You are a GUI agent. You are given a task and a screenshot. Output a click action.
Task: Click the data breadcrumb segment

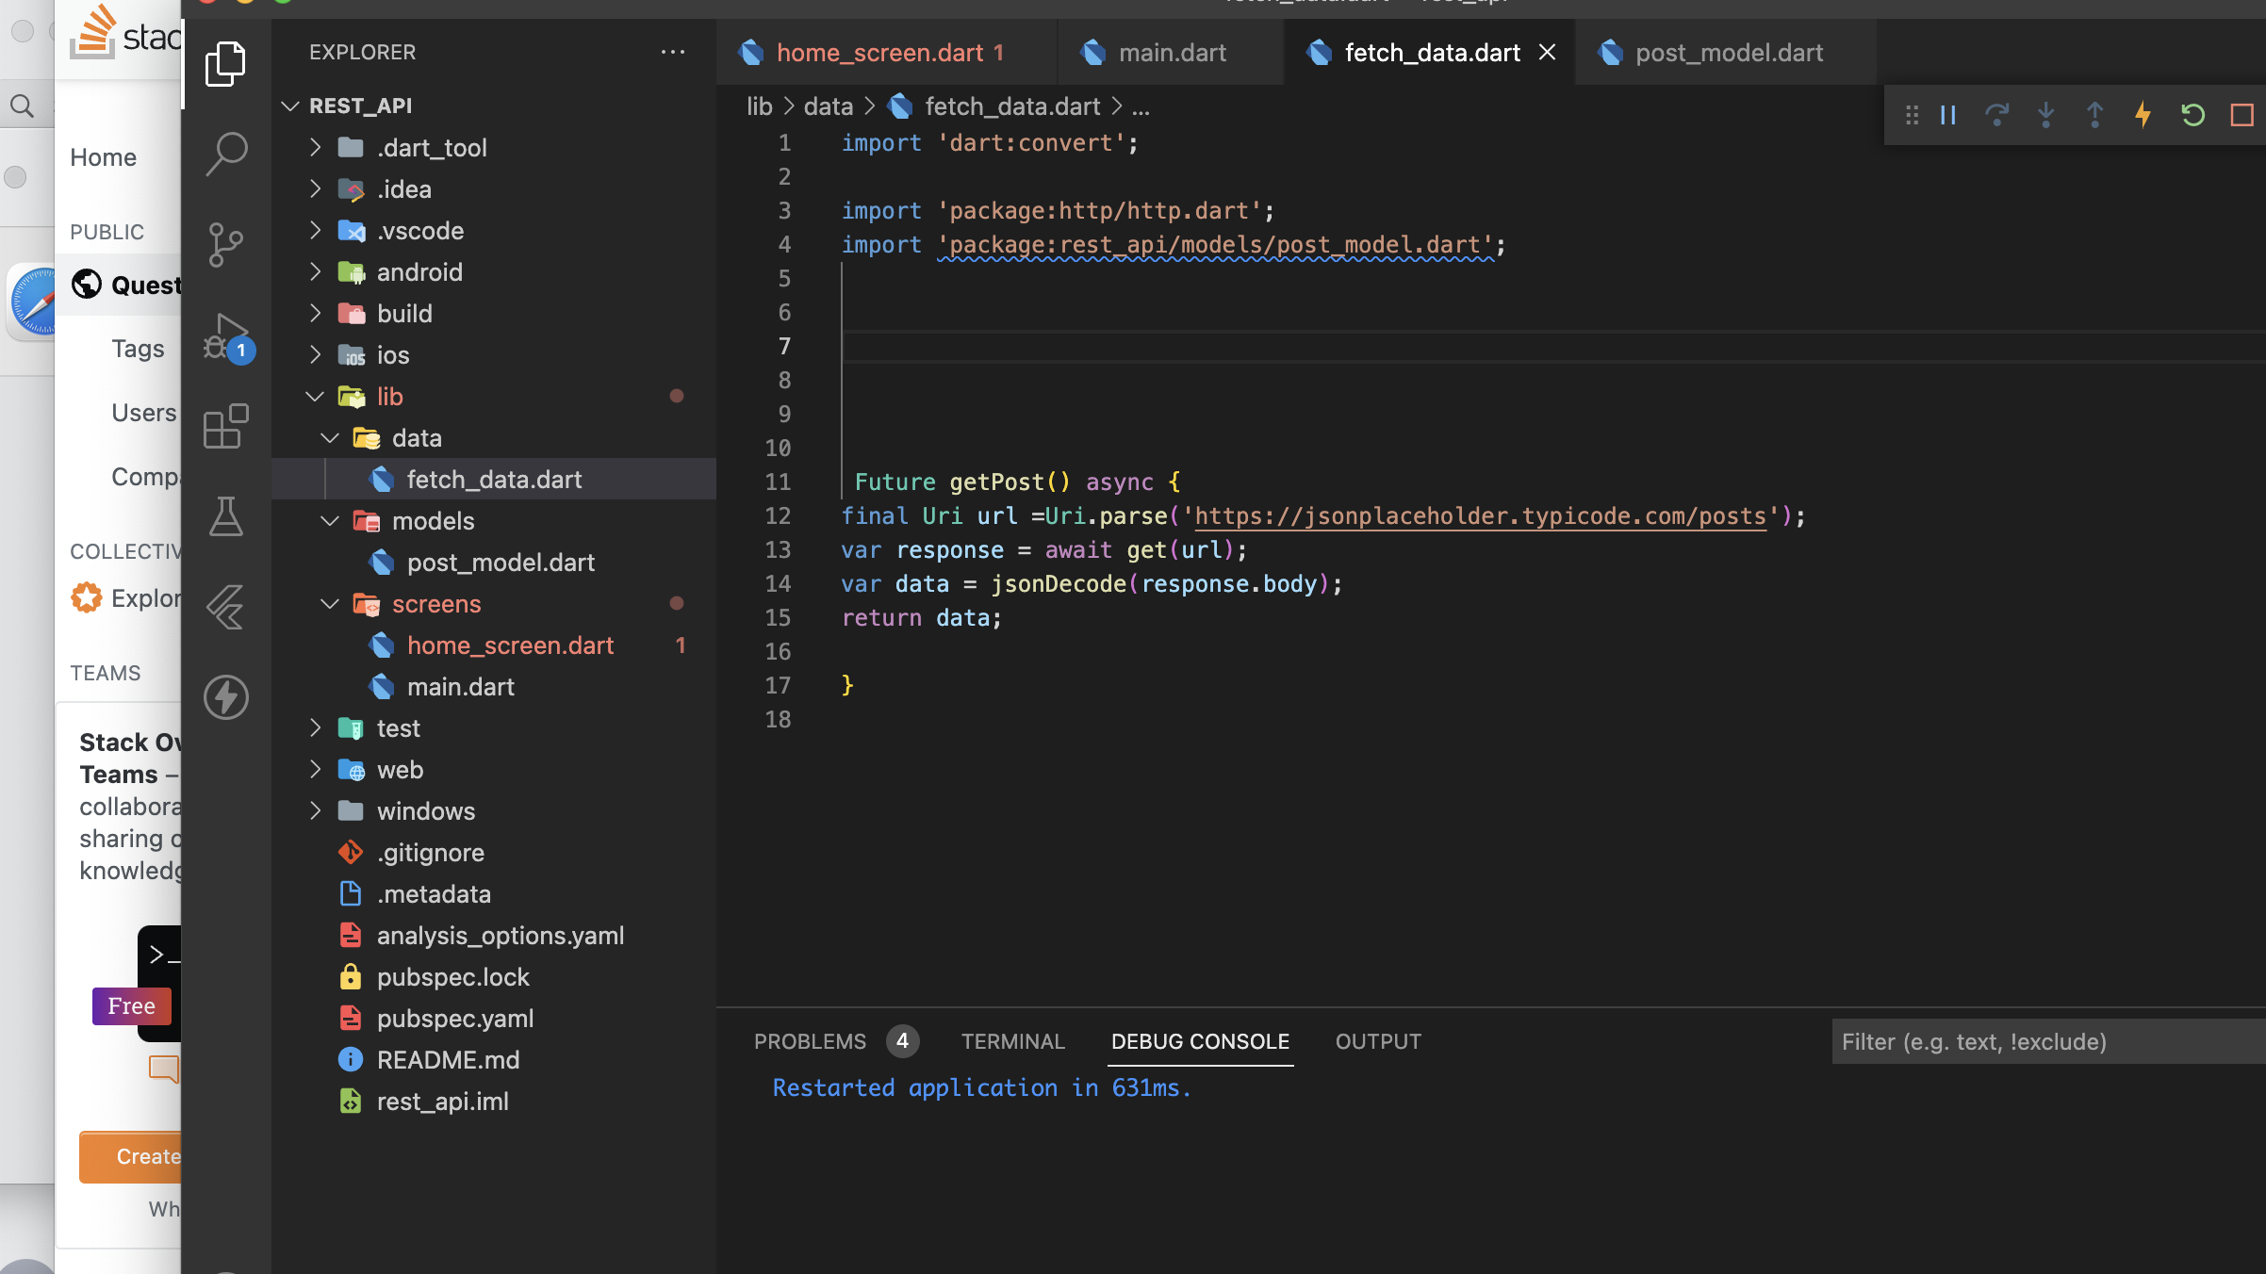(x=828, y=106)
